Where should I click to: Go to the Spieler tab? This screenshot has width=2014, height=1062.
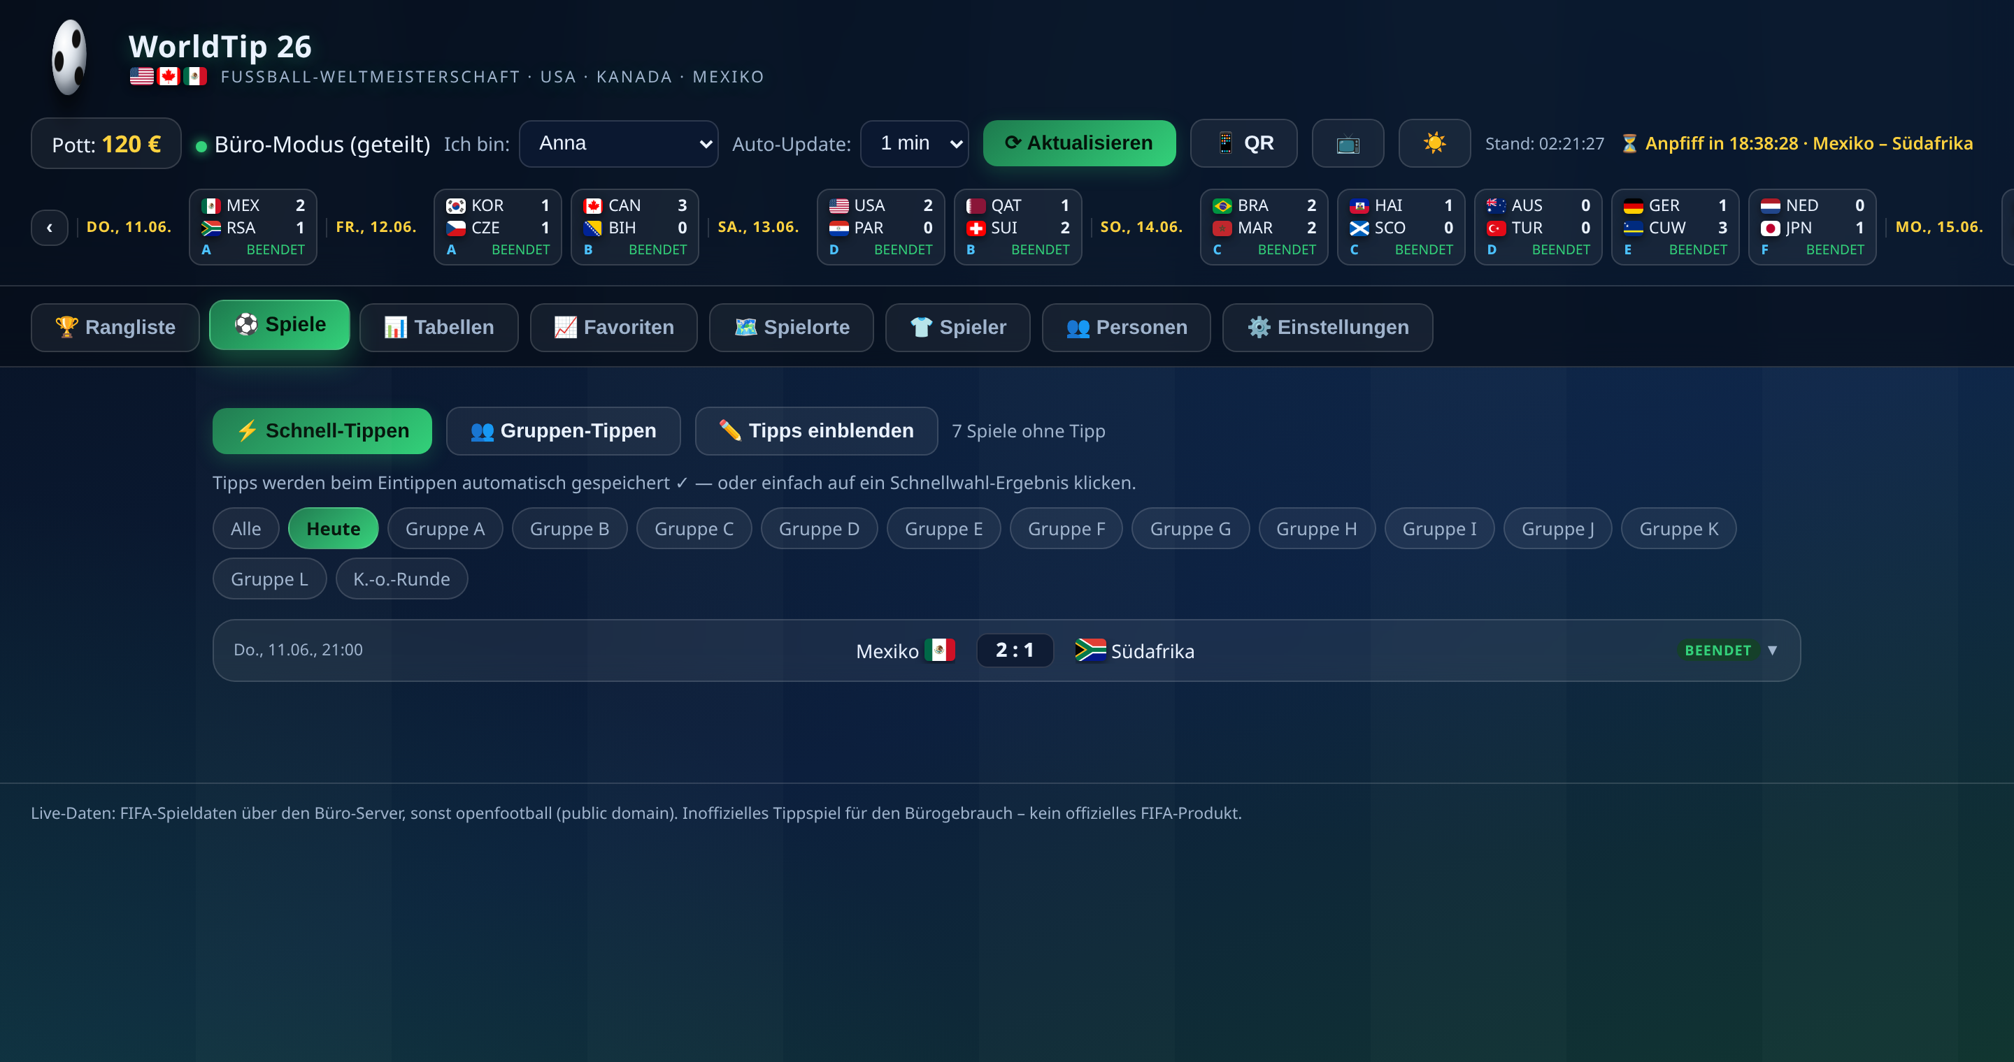point(957,327)
